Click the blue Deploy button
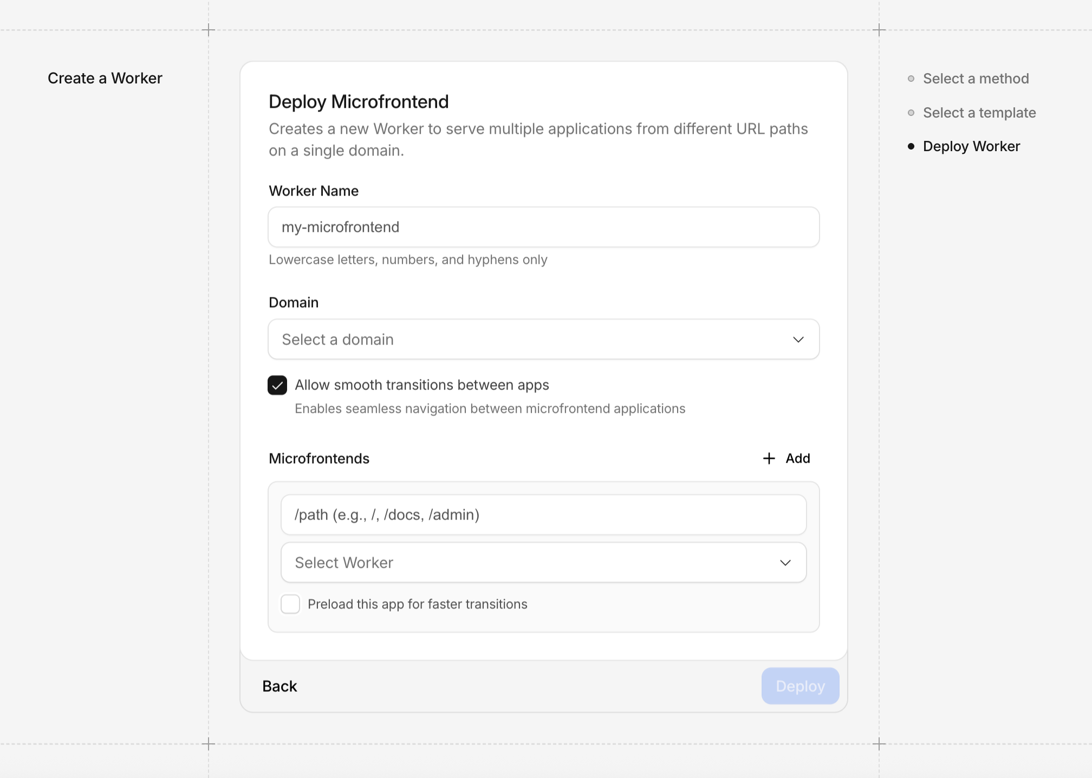Screen dimensions: 1092x778 800,686
